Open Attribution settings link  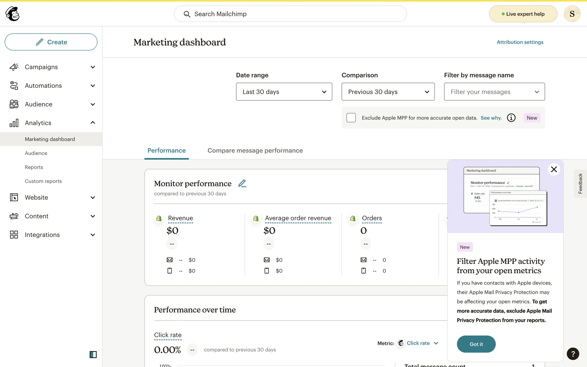[x=520, y=42]
